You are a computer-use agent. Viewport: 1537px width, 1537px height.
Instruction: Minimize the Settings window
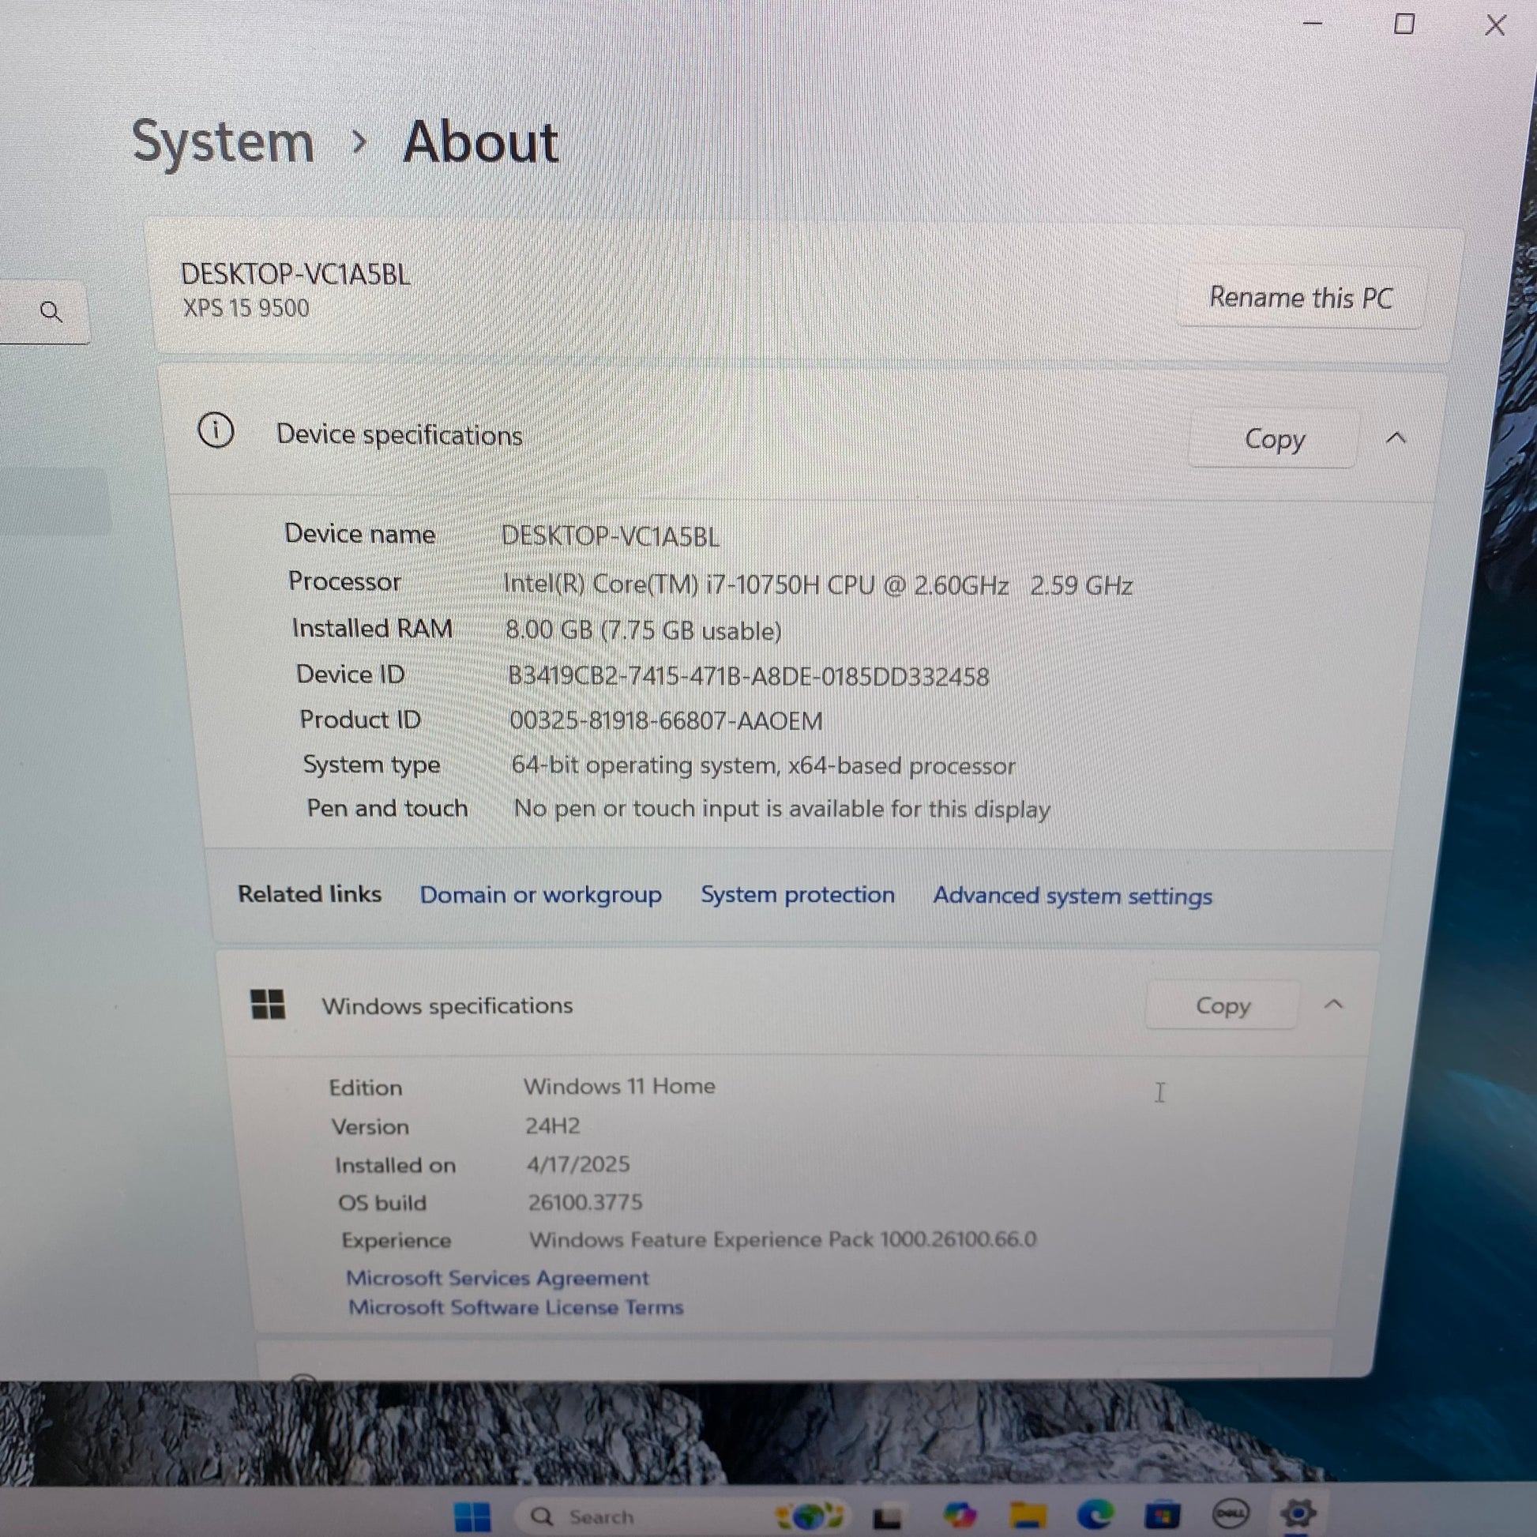click(x=1312, y=24)
